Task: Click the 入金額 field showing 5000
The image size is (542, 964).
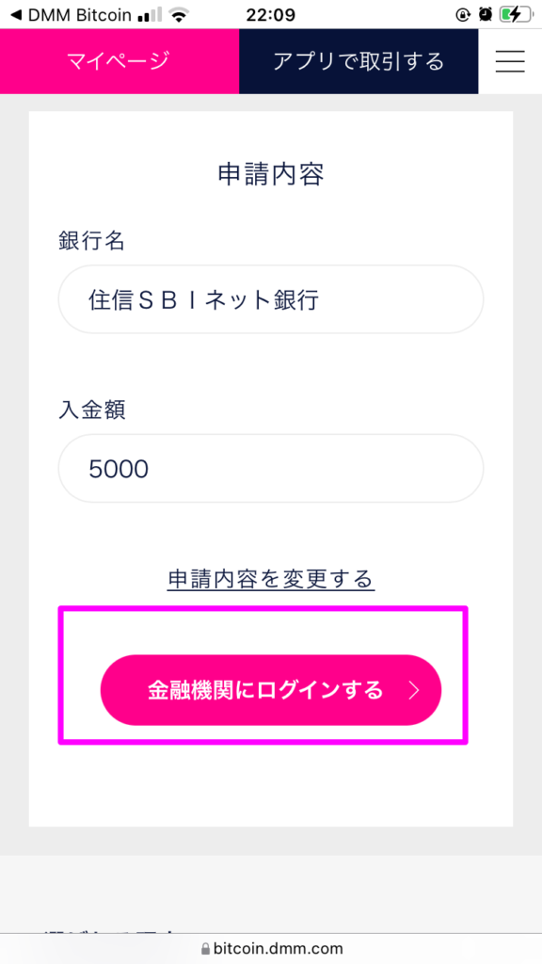Action: (271, 469)
